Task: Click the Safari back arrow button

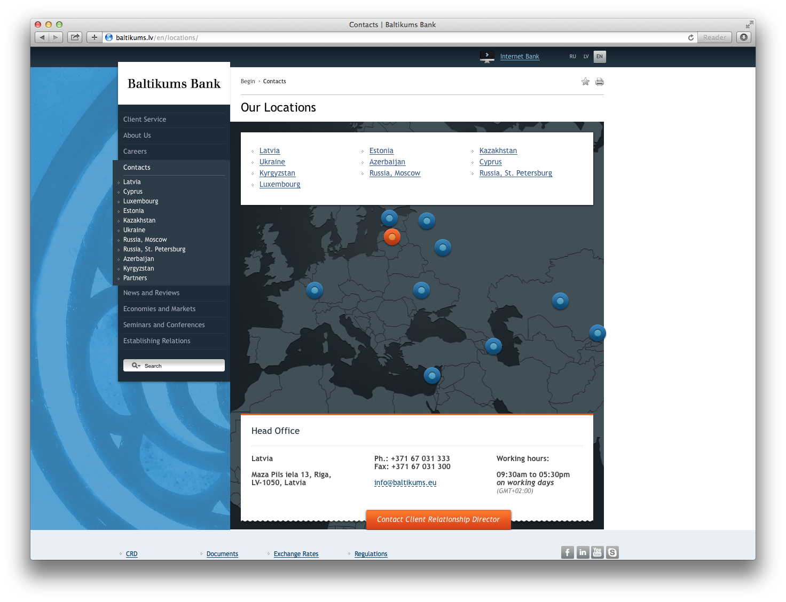Action: (42, 37)
